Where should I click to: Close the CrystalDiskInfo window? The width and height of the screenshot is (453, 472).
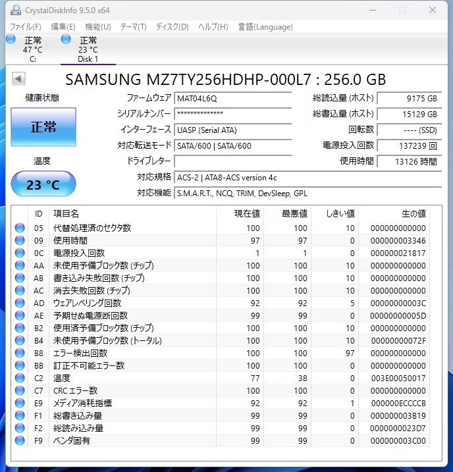coord(433,11)
